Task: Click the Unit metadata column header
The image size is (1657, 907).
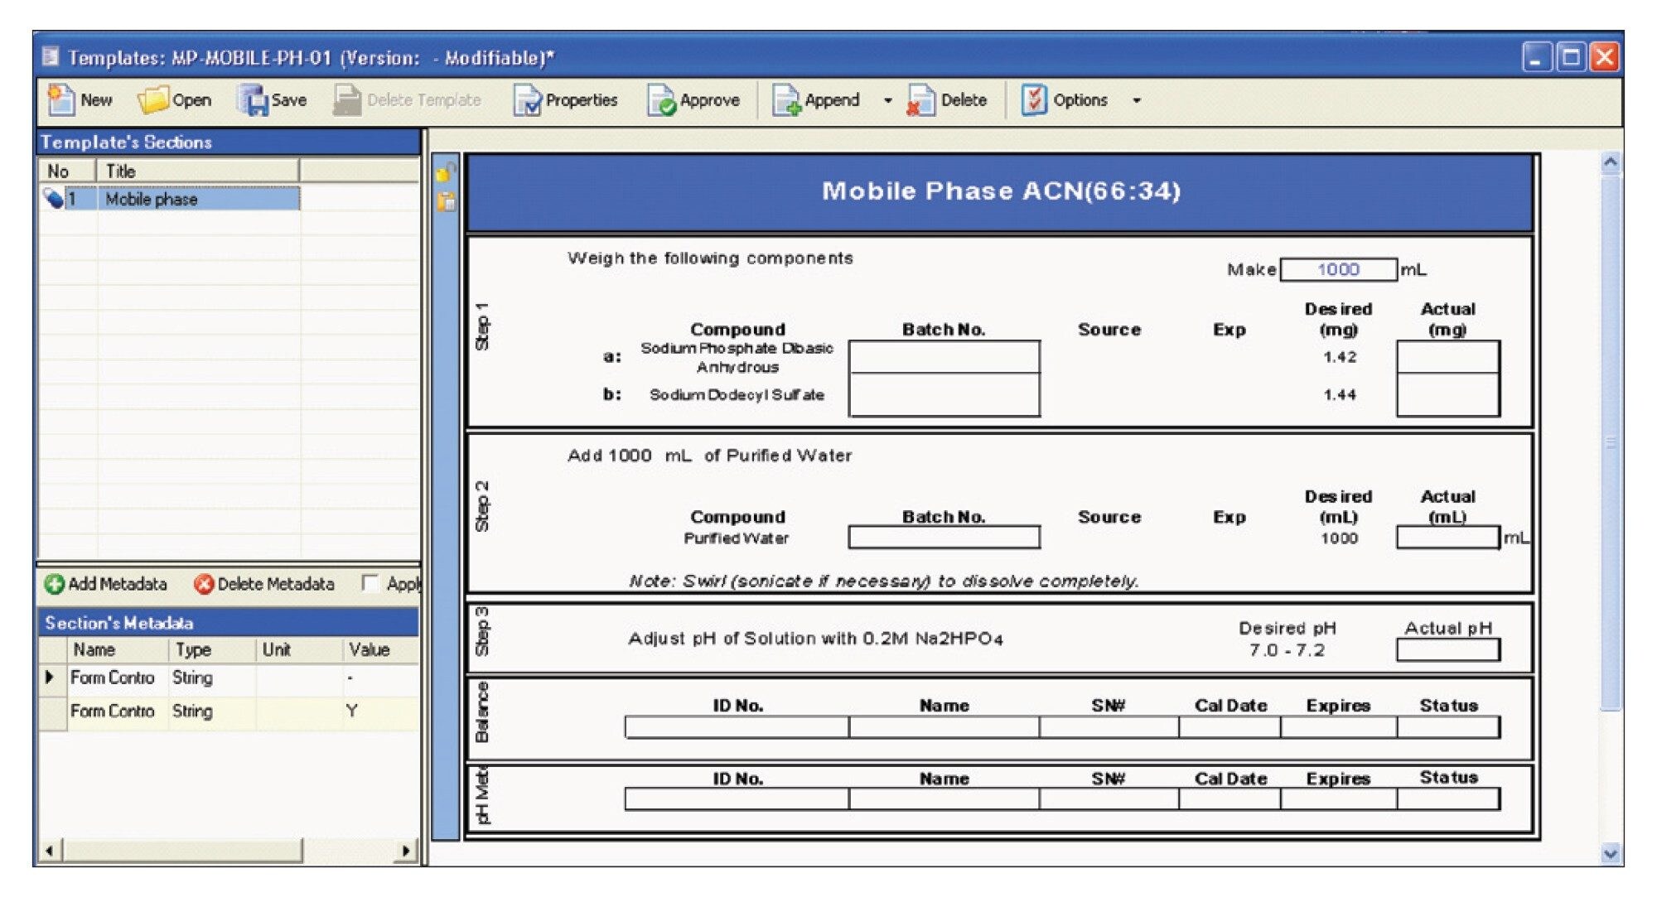Action: pos(298,649)
